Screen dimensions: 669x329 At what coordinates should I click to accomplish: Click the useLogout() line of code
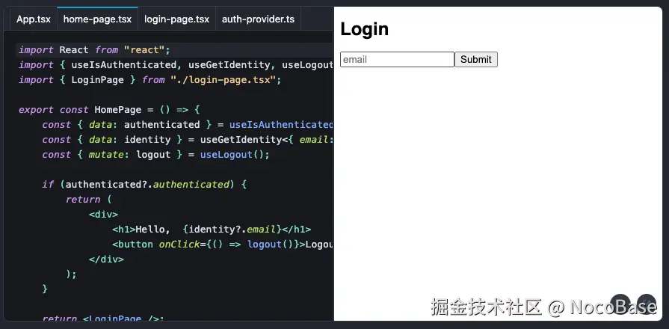coord(155,155)
